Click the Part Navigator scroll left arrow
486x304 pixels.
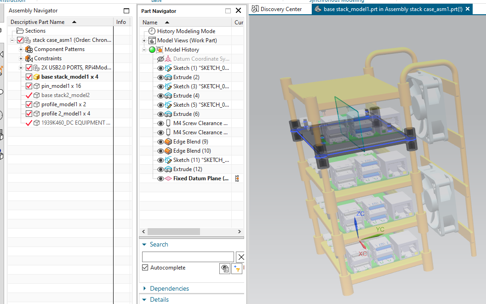(143, 231)
